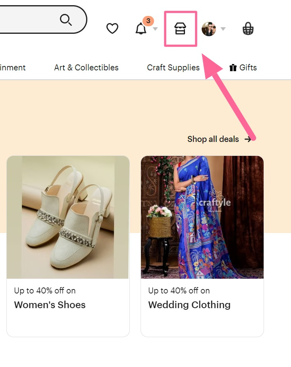
Task: Click the white heeled shoes image
Action: (68, 217)
